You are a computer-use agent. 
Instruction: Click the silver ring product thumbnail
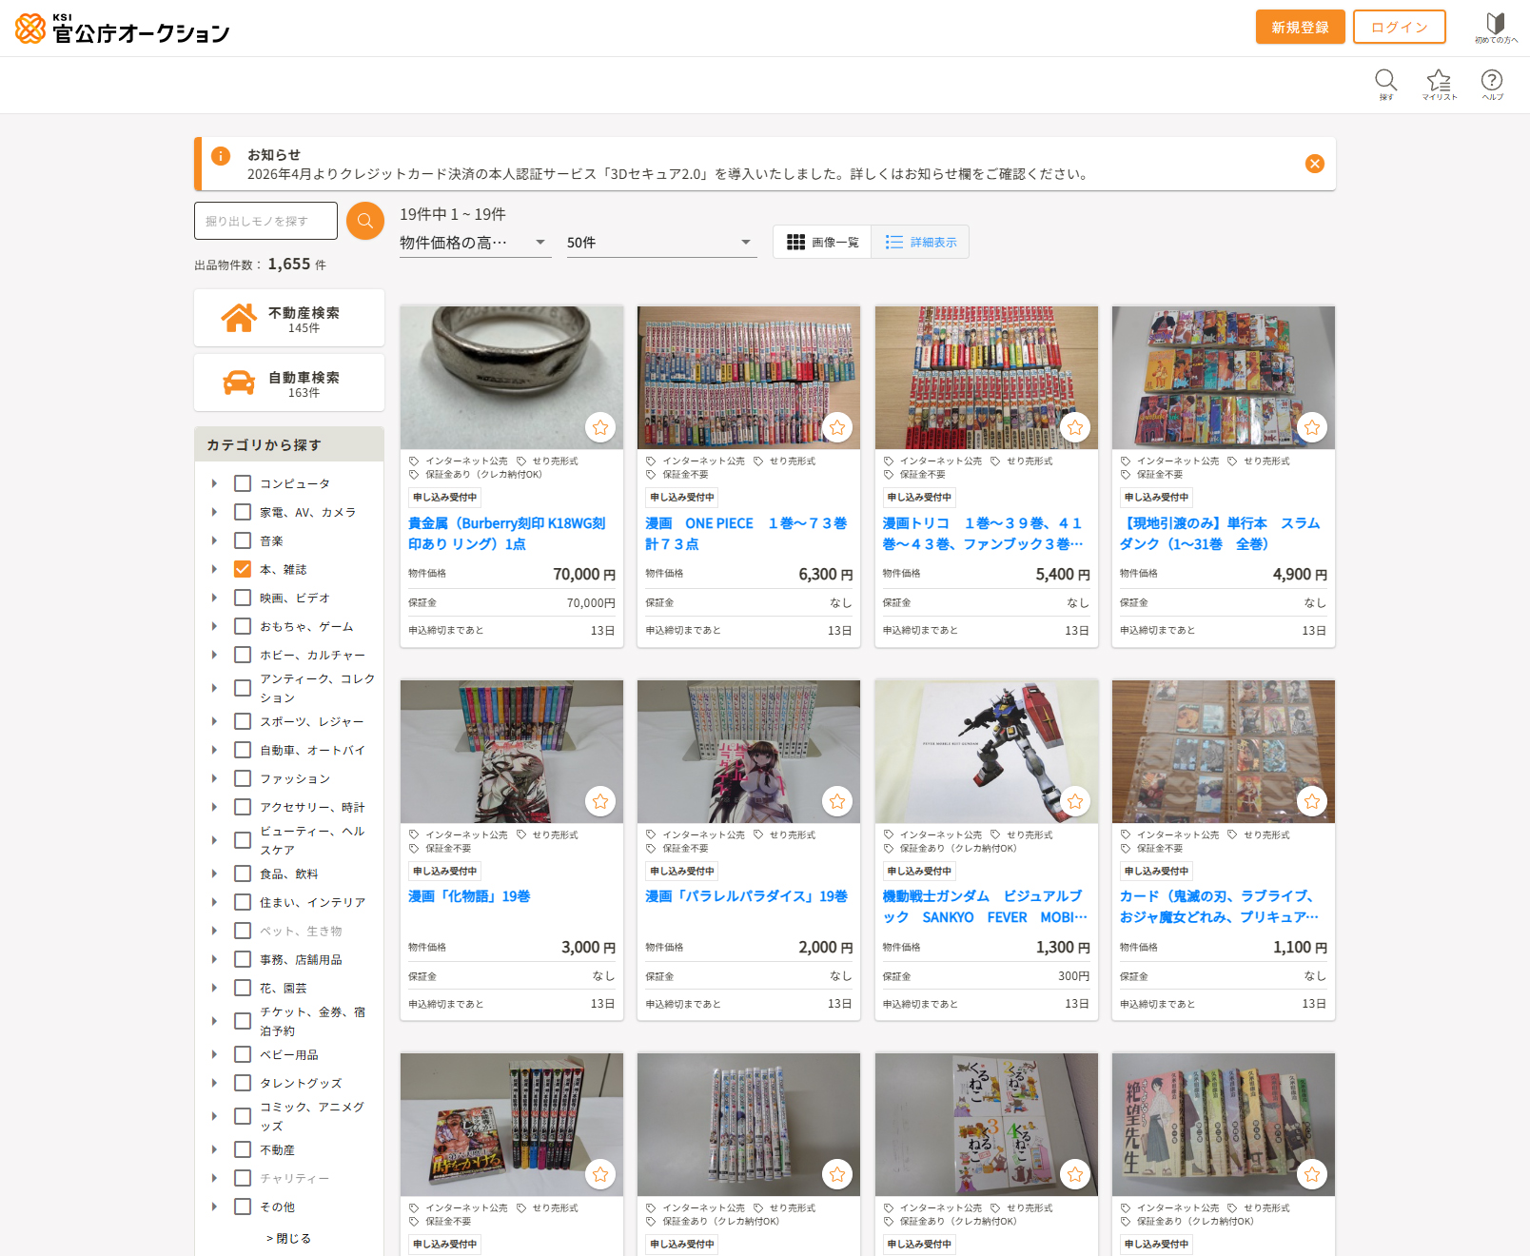[512, 377]
